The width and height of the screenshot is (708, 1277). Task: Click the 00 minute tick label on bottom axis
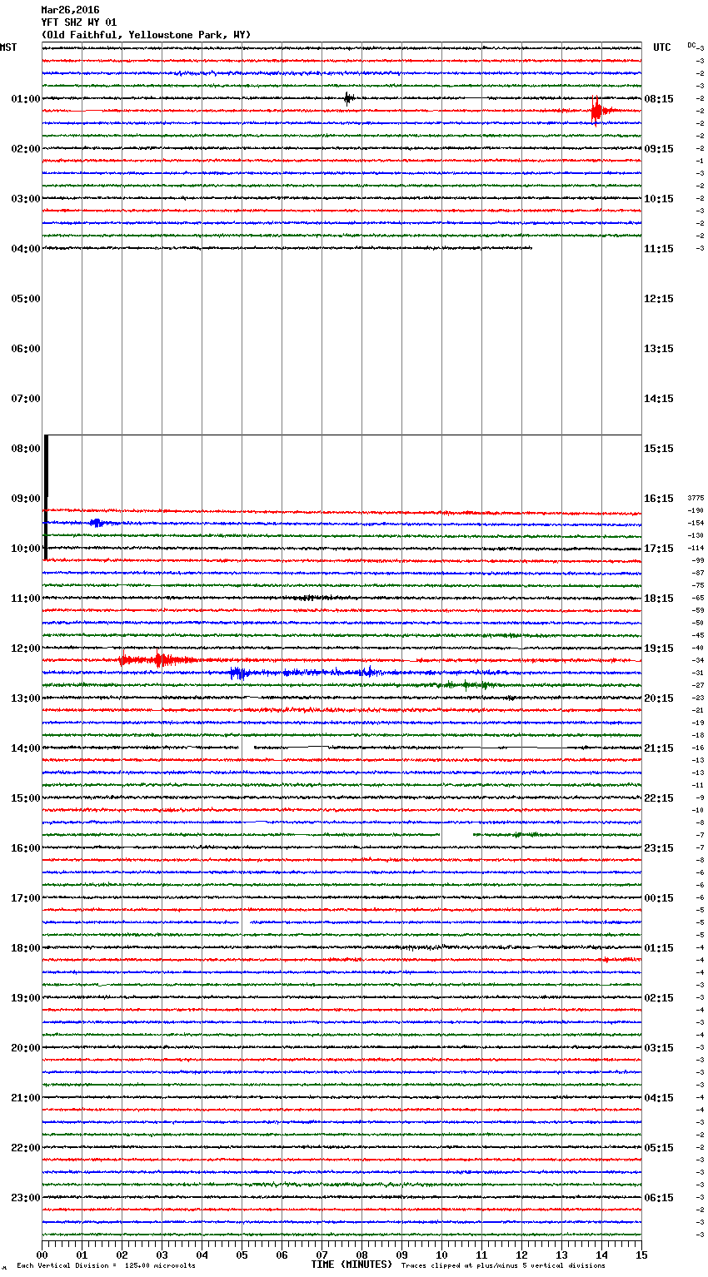[x=42, y=1255]
